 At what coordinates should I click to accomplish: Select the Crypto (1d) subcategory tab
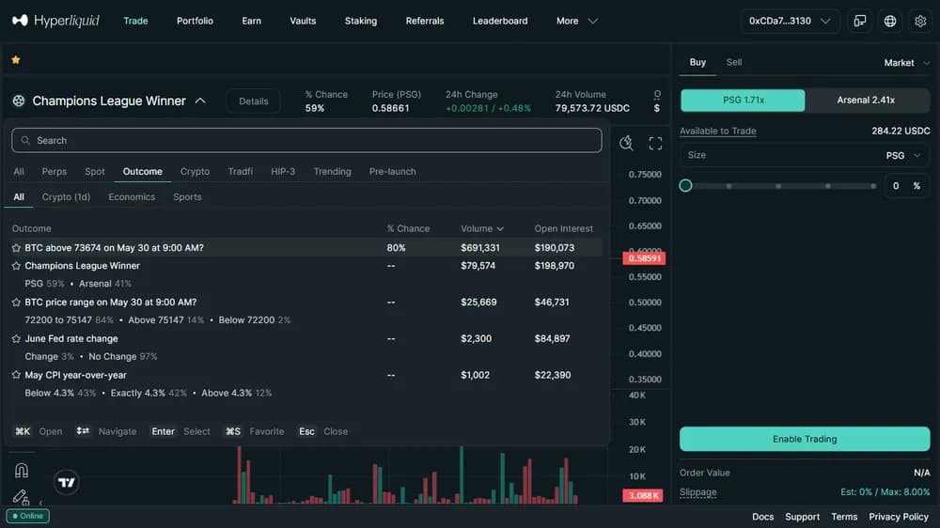pyautogui.click(x=66, y=196)
